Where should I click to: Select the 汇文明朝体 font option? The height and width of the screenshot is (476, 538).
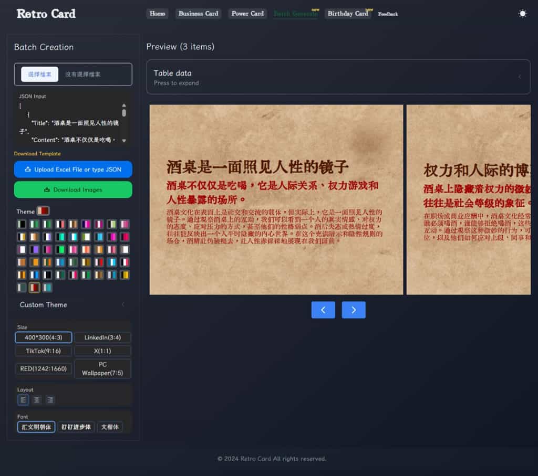[x=36, y=427]
